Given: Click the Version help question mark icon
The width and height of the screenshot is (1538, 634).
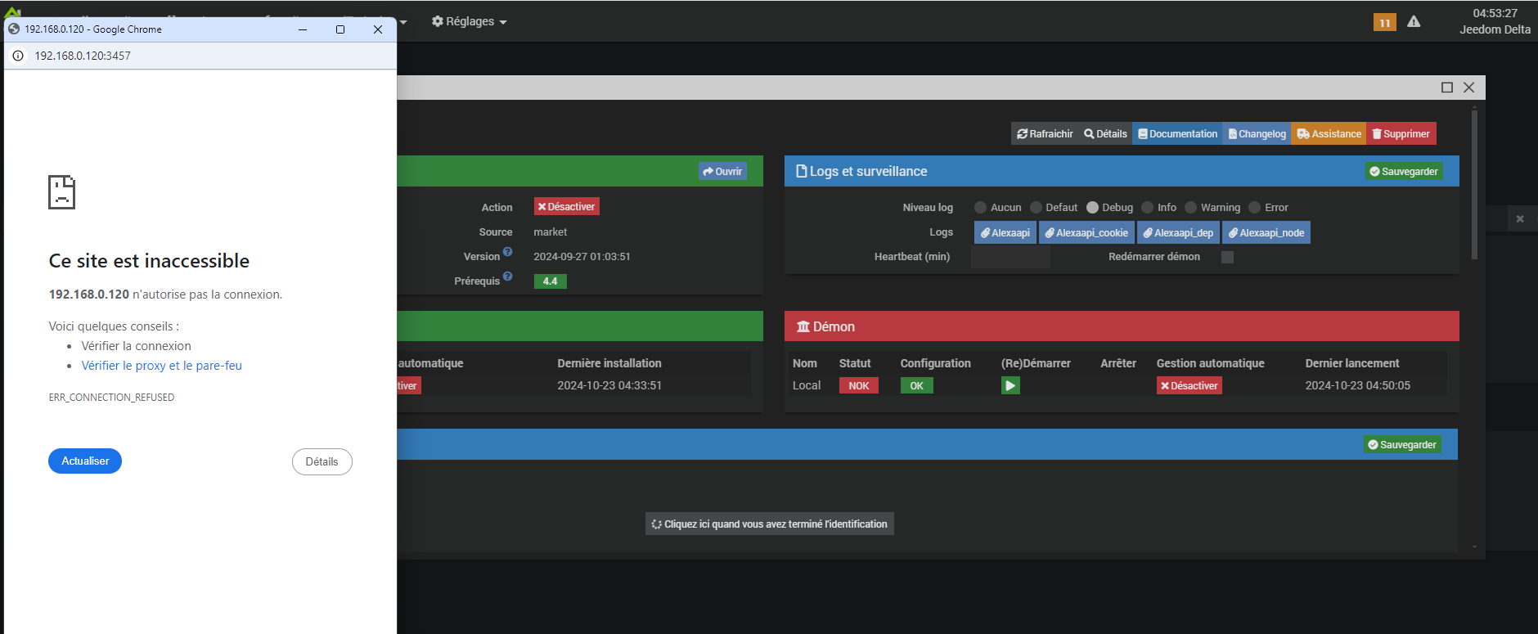Looking at the screenshot, I should [x=508, y=252].
